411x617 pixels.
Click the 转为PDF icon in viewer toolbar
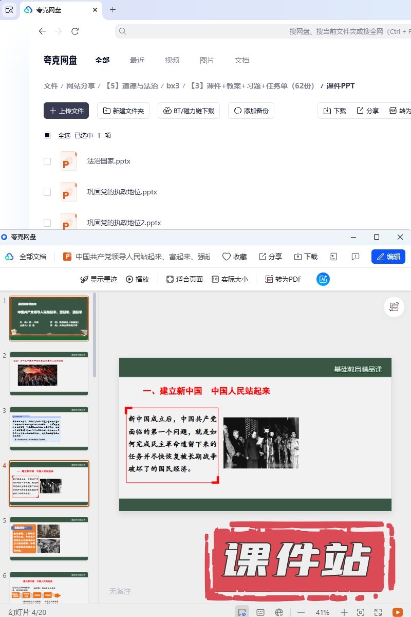tap(283, 279)
